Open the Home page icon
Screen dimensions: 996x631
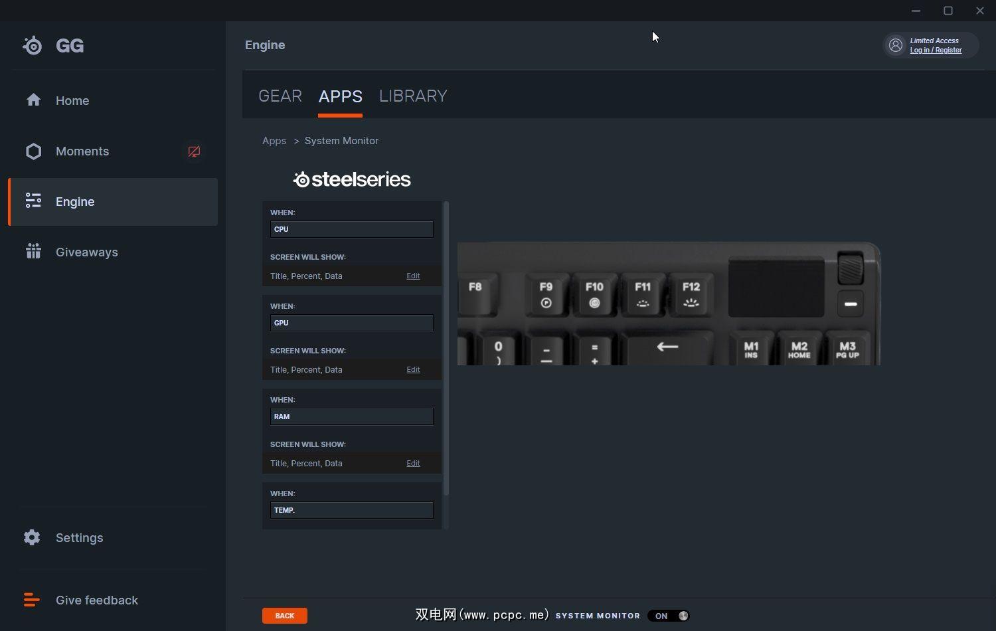coord(33,100)
